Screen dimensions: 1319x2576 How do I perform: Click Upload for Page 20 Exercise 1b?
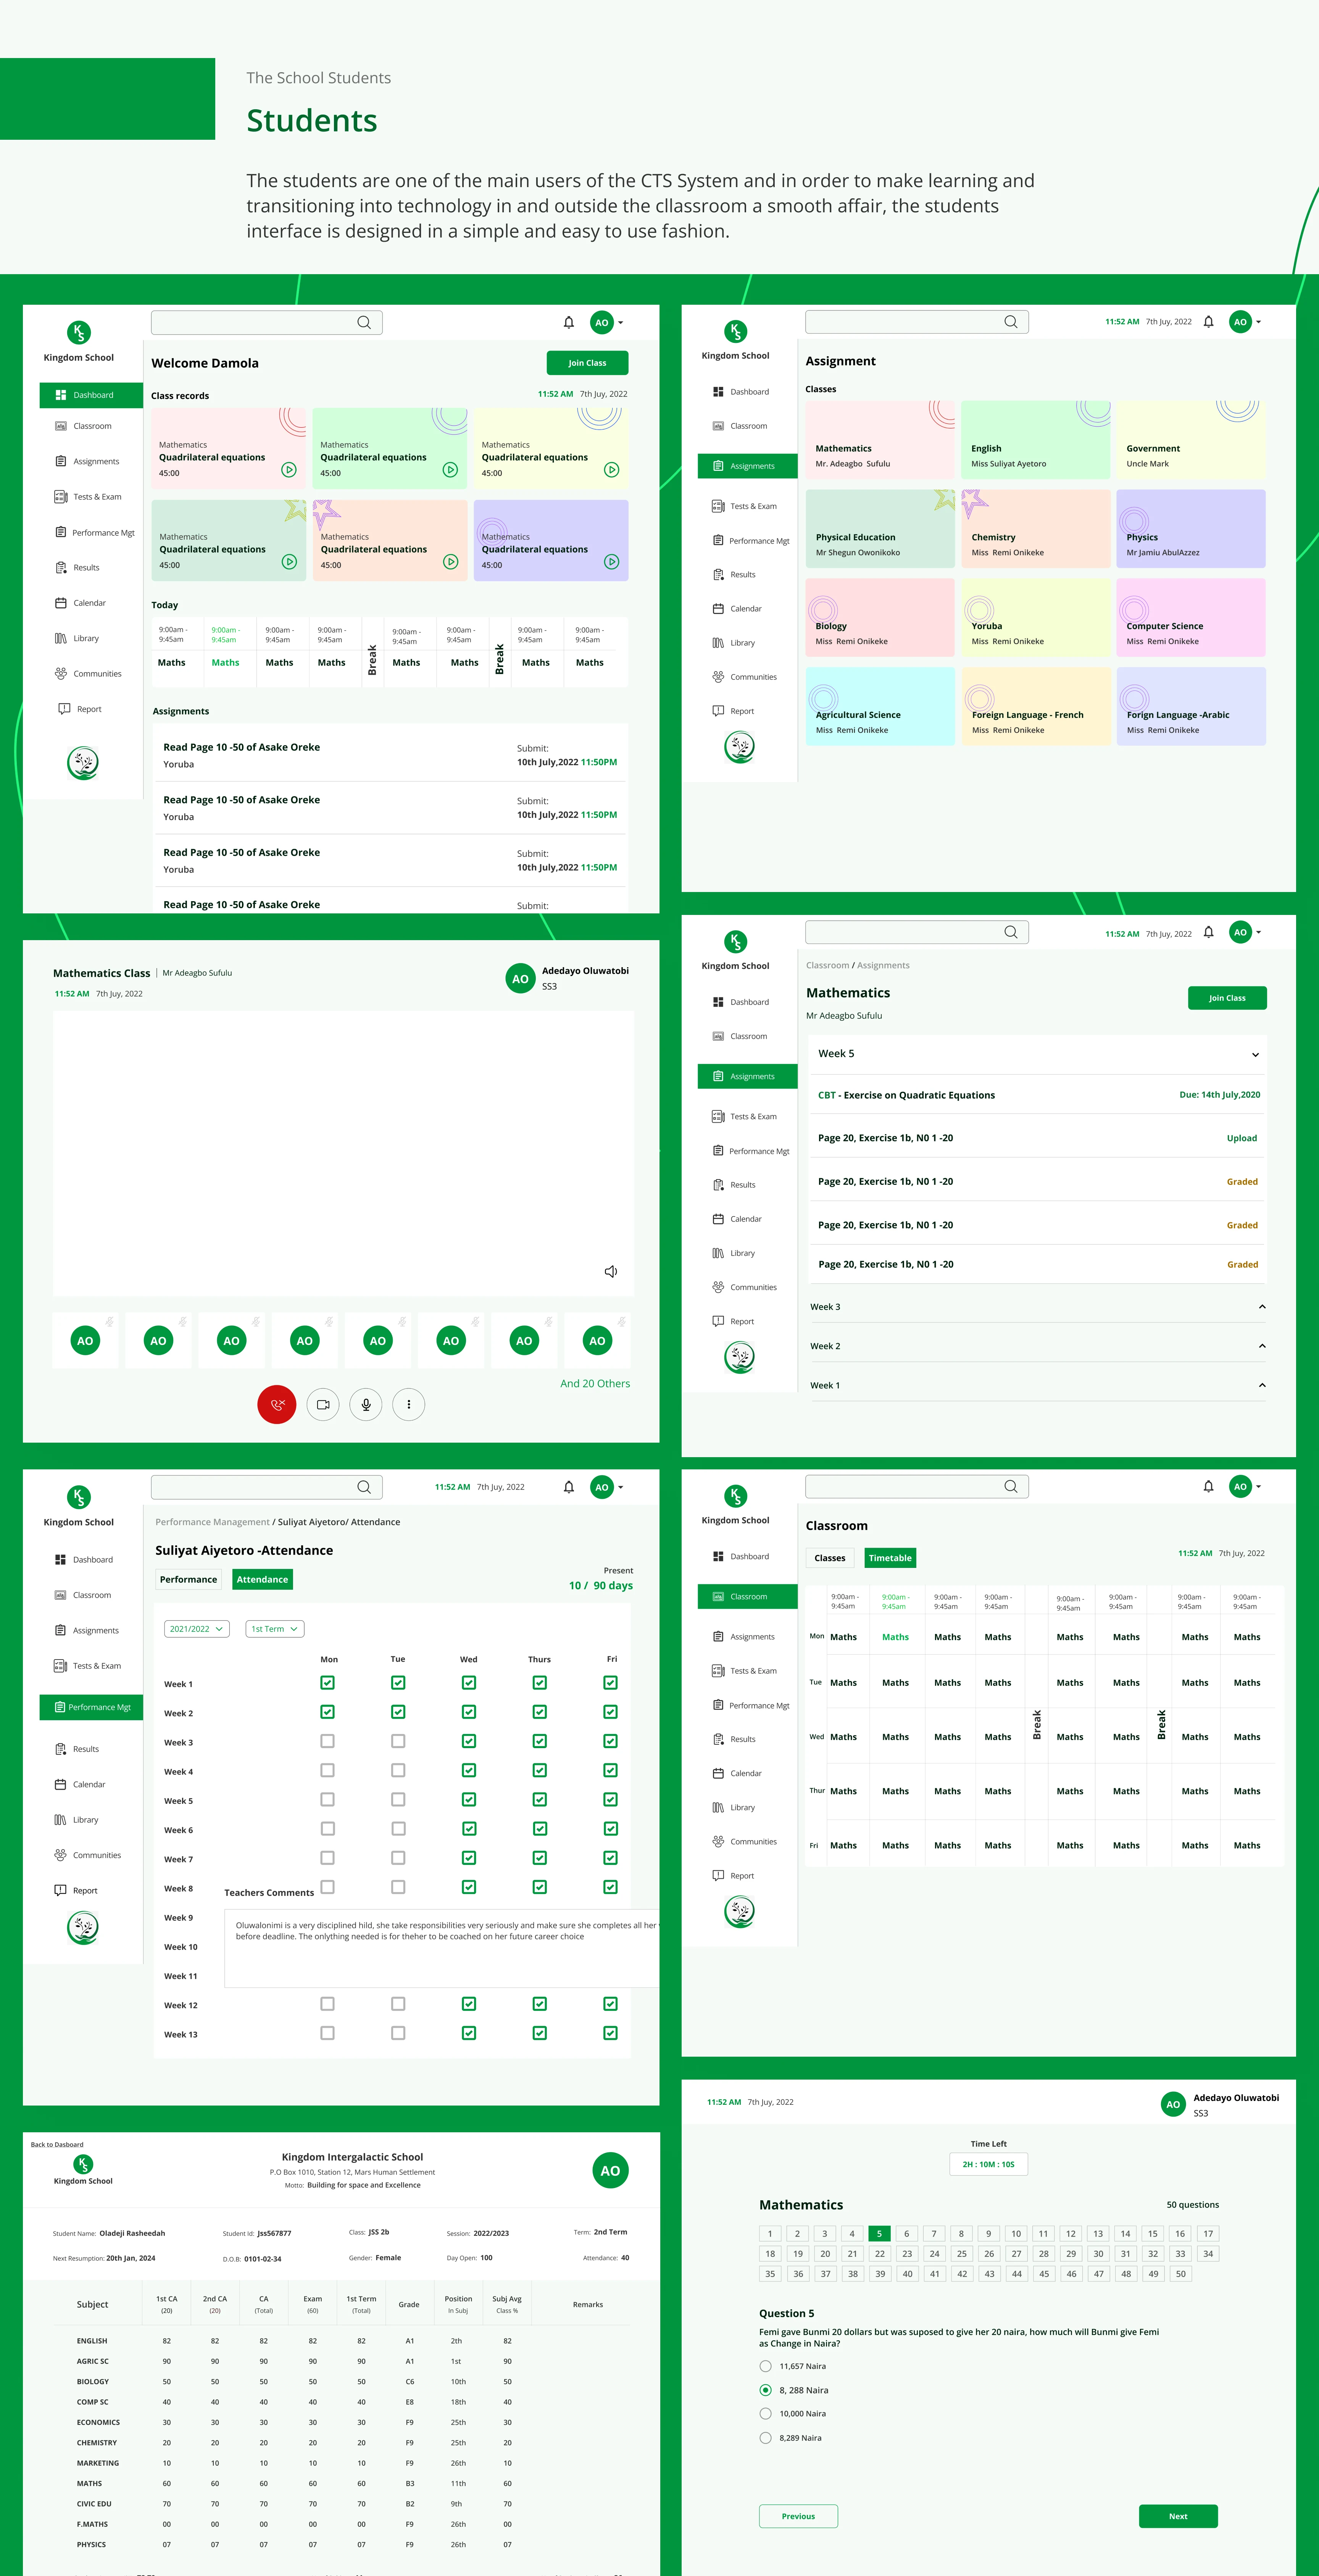tap(1242, 1138)
